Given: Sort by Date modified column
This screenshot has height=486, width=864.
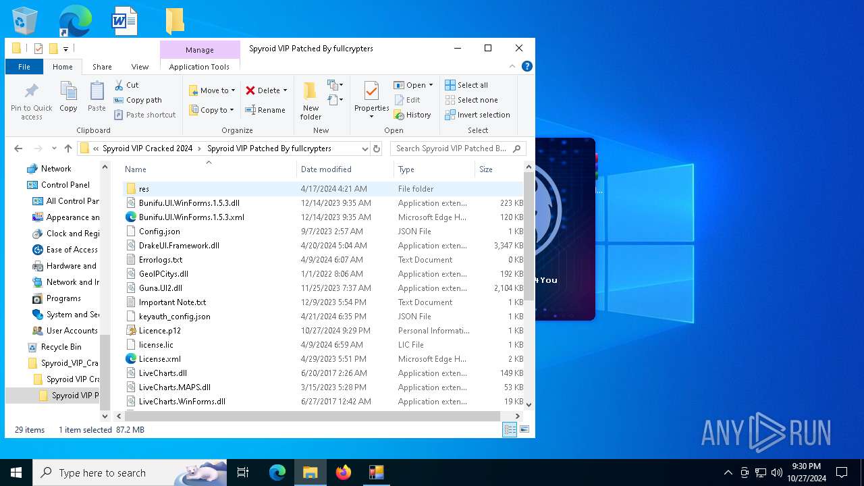Looking at the screenshot, I should [x=345, y=169].
